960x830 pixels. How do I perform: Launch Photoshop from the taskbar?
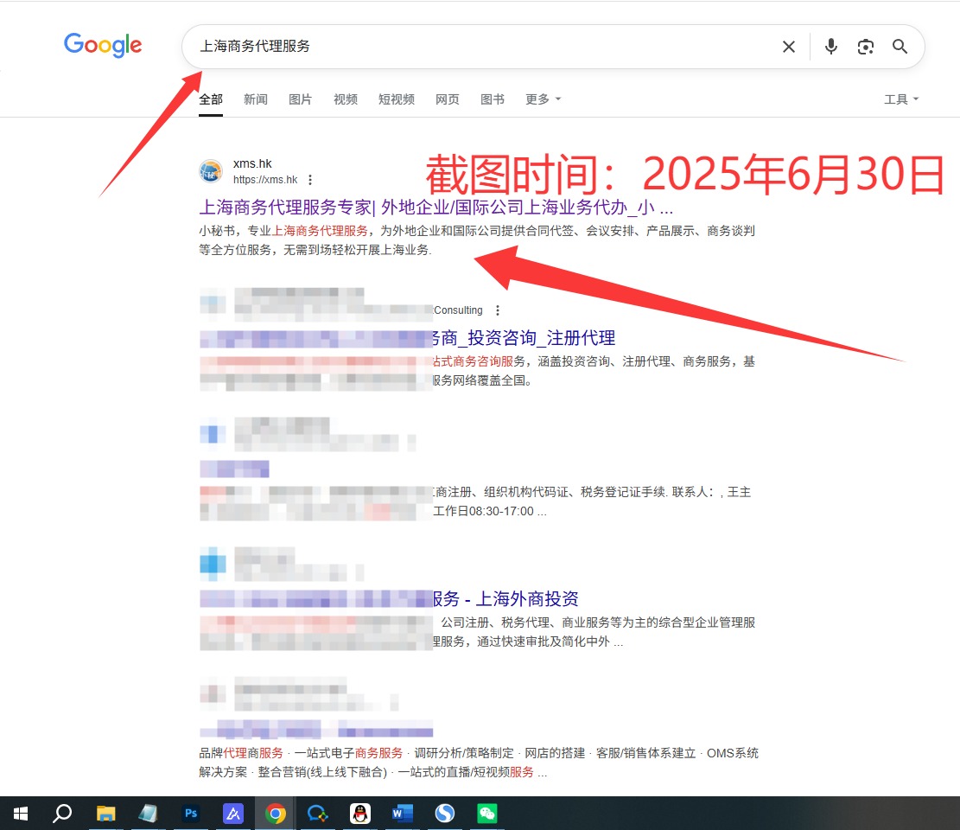[x=191, y=814]
